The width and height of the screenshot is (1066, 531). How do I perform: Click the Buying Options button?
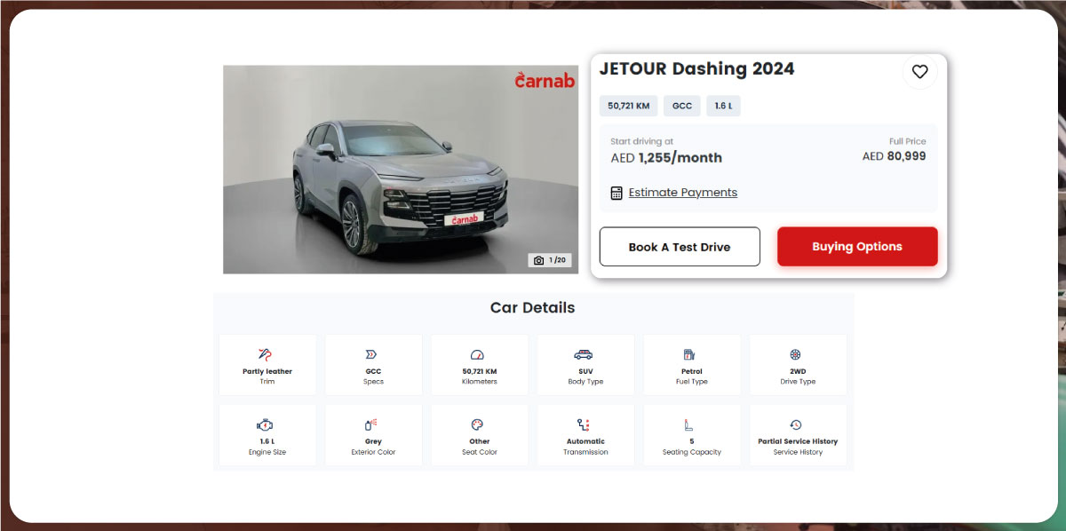(856, 247)
